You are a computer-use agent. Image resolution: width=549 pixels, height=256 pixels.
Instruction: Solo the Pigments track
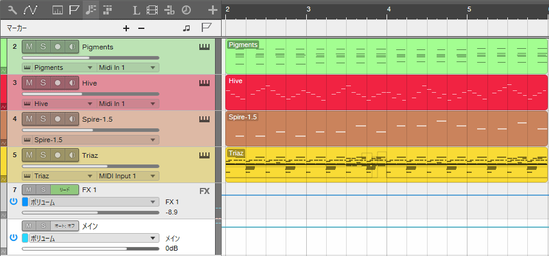click(43, 47)
